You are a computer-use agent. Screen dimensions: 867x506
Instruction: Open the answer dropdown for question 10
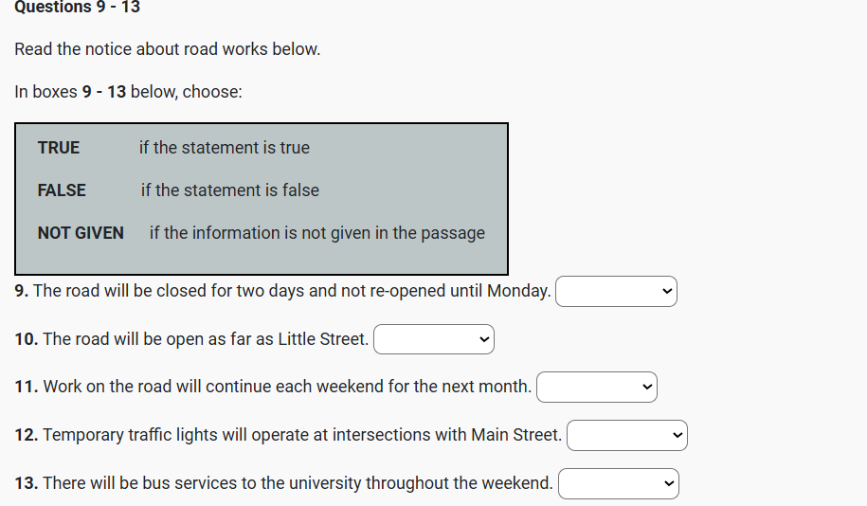434,339
